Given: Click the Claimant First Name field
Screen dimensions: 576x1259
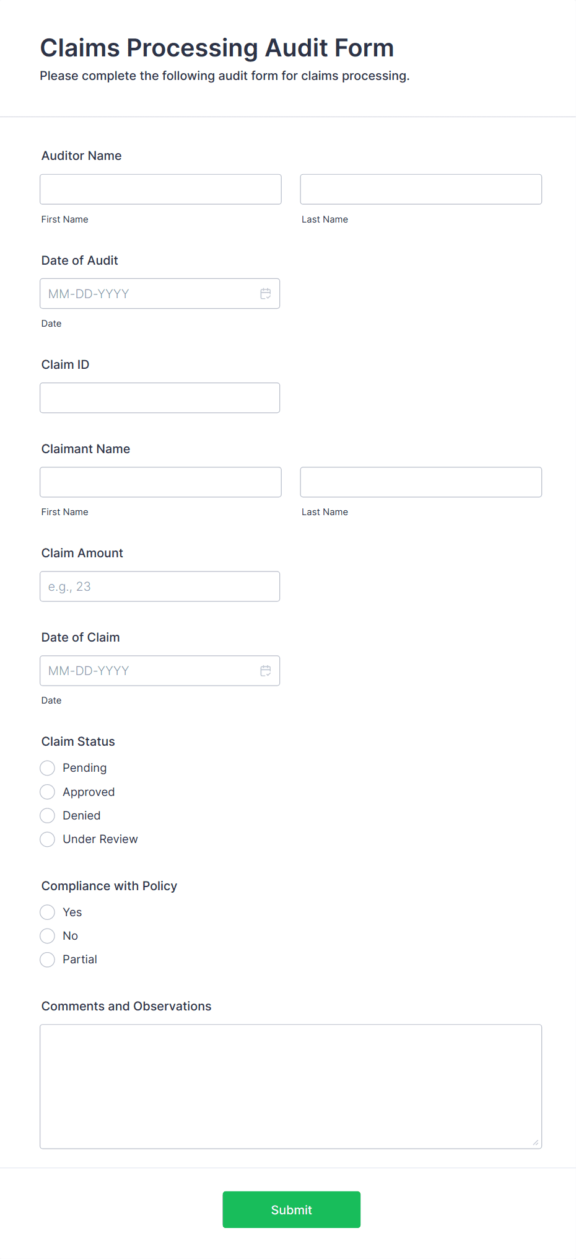Looking at the screenshot, I should pyautogui.click(x=160, y=482).
